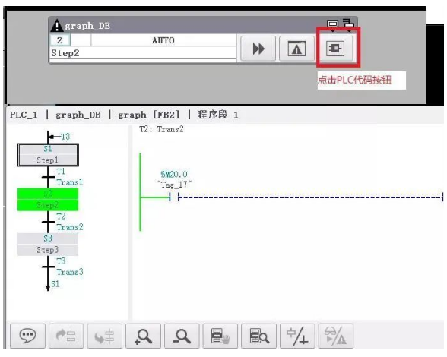The height and width of the screenshot is (357, 447).
Task: Select step S3 Step3 in sequence
Action: click(x=48, y=245)
